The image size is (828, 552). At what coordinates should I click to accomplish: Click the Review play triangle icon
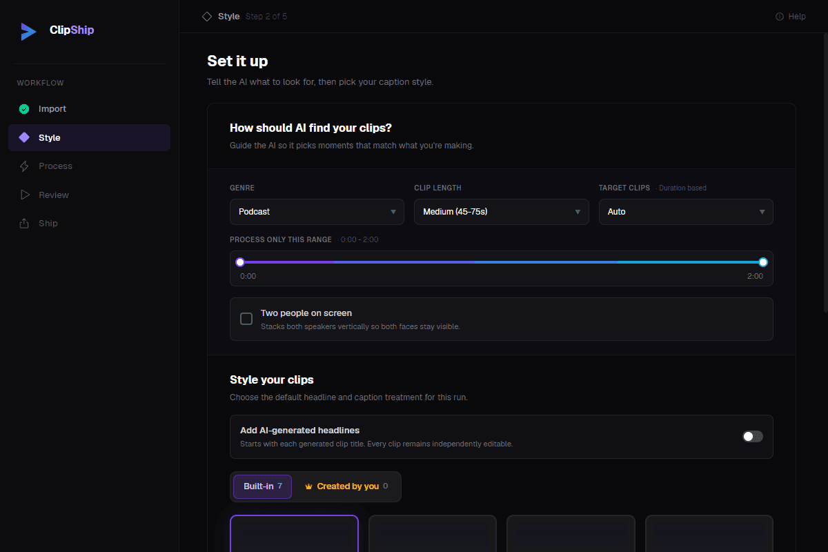pos(25,195)
